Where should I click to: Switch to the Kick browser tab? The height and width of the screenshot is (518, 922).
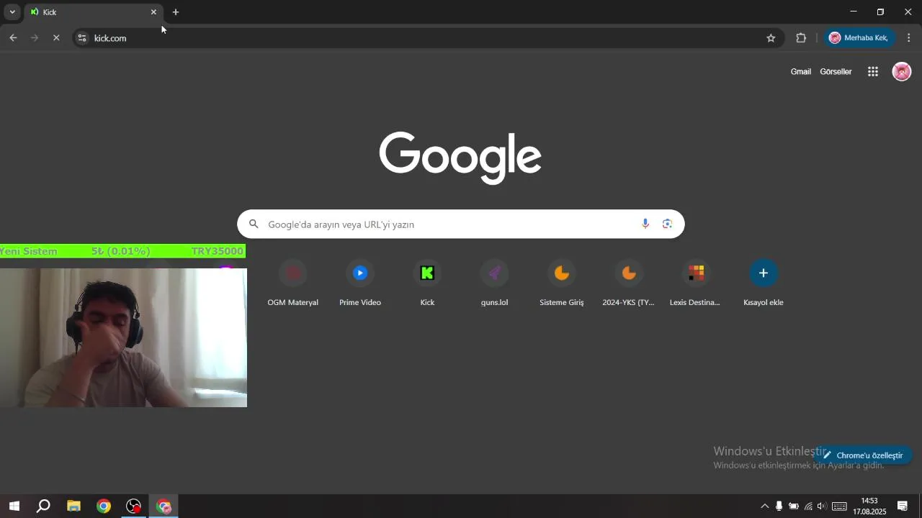(x=94, y=12)
